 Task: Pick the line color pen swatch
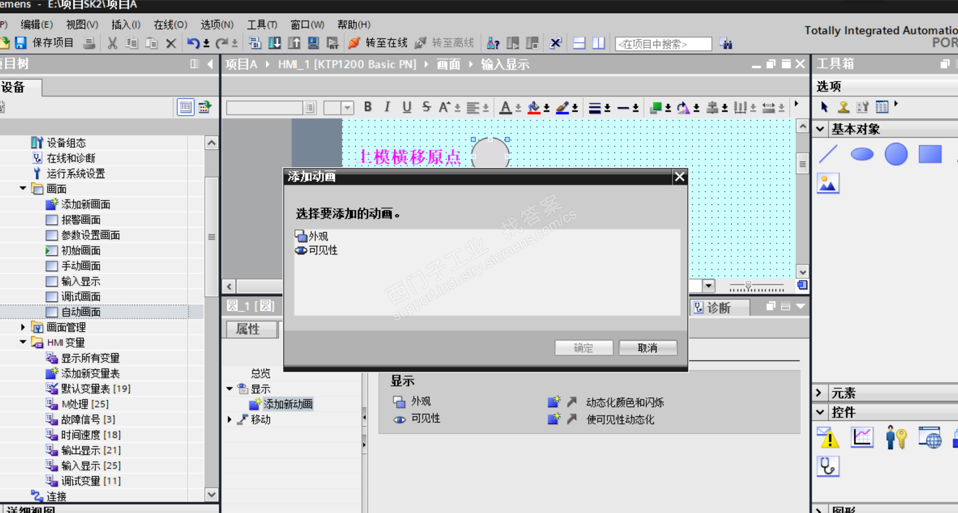[x=562, y=107]
